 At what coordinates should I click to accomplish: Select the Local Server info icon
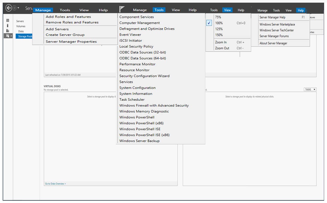(x=8, y=25)
